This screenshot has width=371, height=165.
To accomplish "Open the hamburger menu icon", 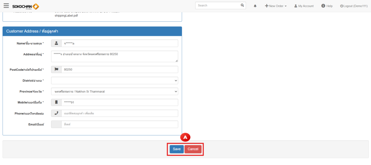I will (6, 6).
